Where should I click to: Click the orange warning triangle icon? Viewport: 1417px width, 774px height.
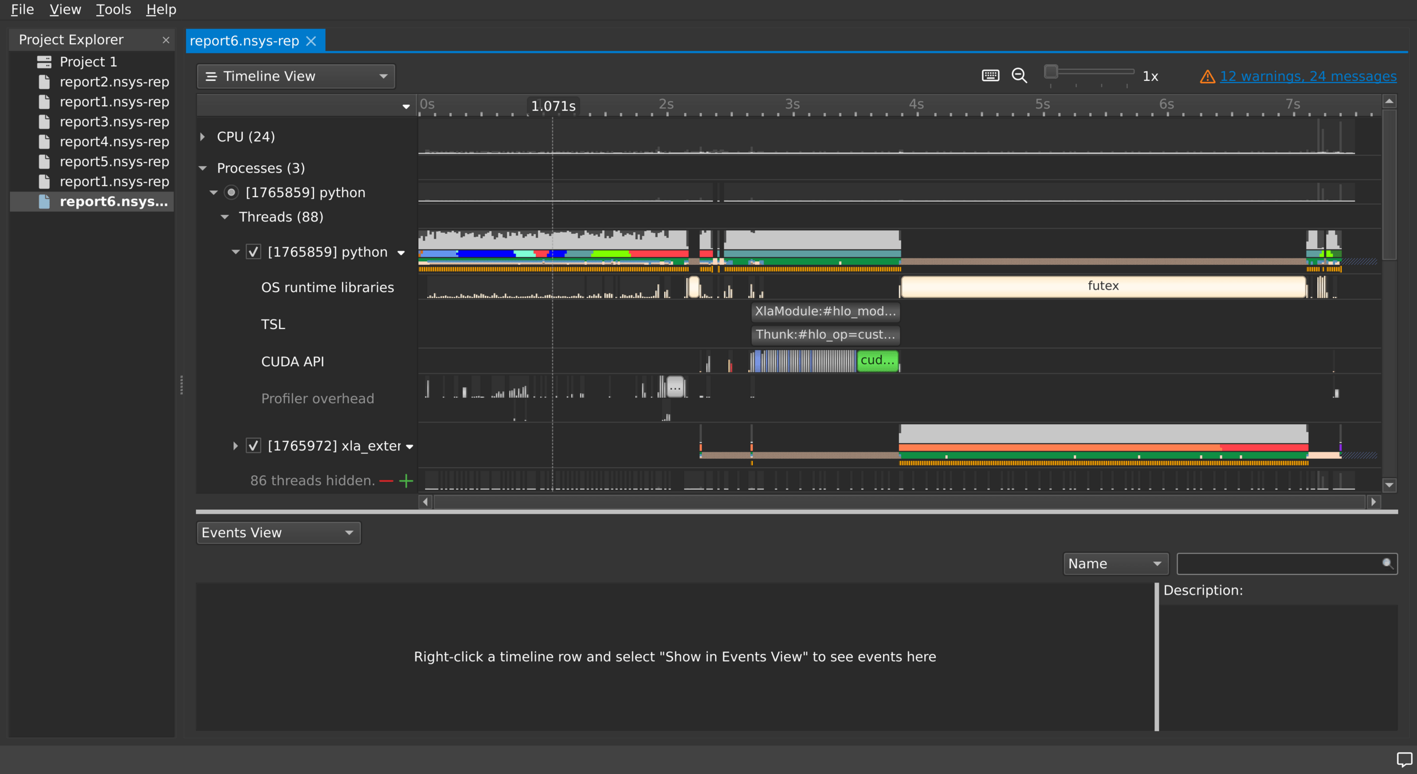pos(1207,76)
